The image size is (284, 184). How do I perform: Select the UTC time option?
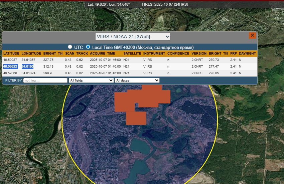click(70, 47)
